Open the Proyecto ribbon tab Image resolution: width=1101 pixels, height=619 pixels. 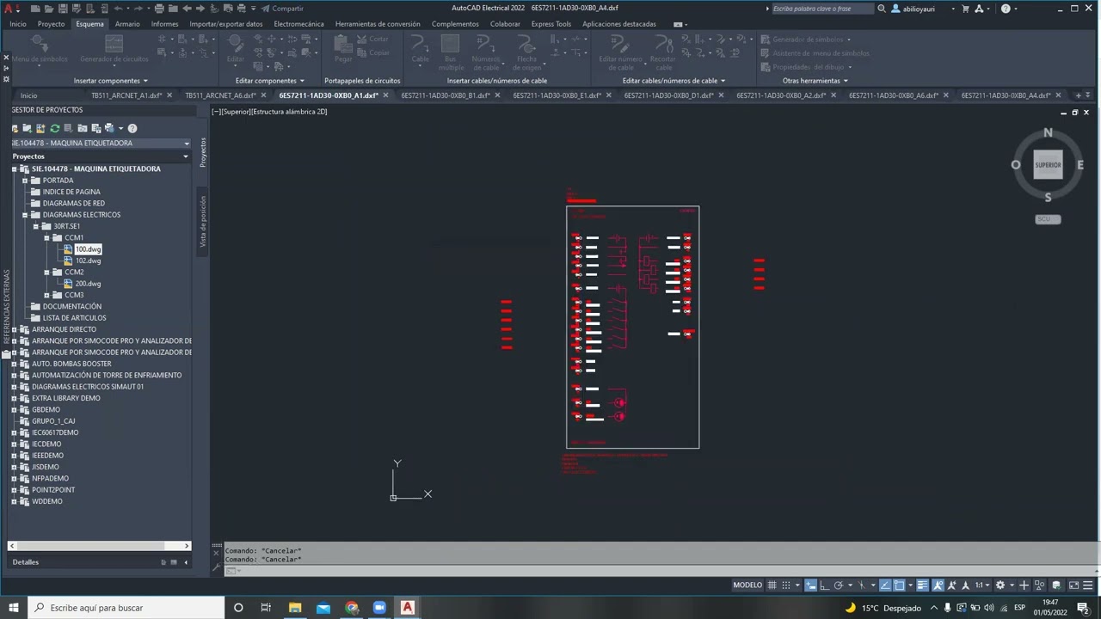click(51, 24)
